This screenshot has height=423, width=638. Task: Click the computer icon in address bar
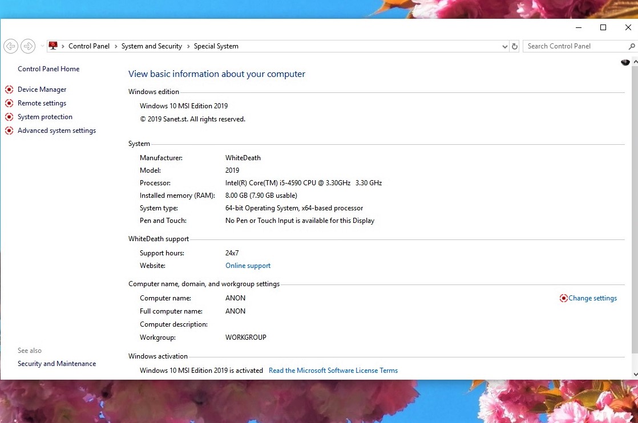(x=53, y=46)
